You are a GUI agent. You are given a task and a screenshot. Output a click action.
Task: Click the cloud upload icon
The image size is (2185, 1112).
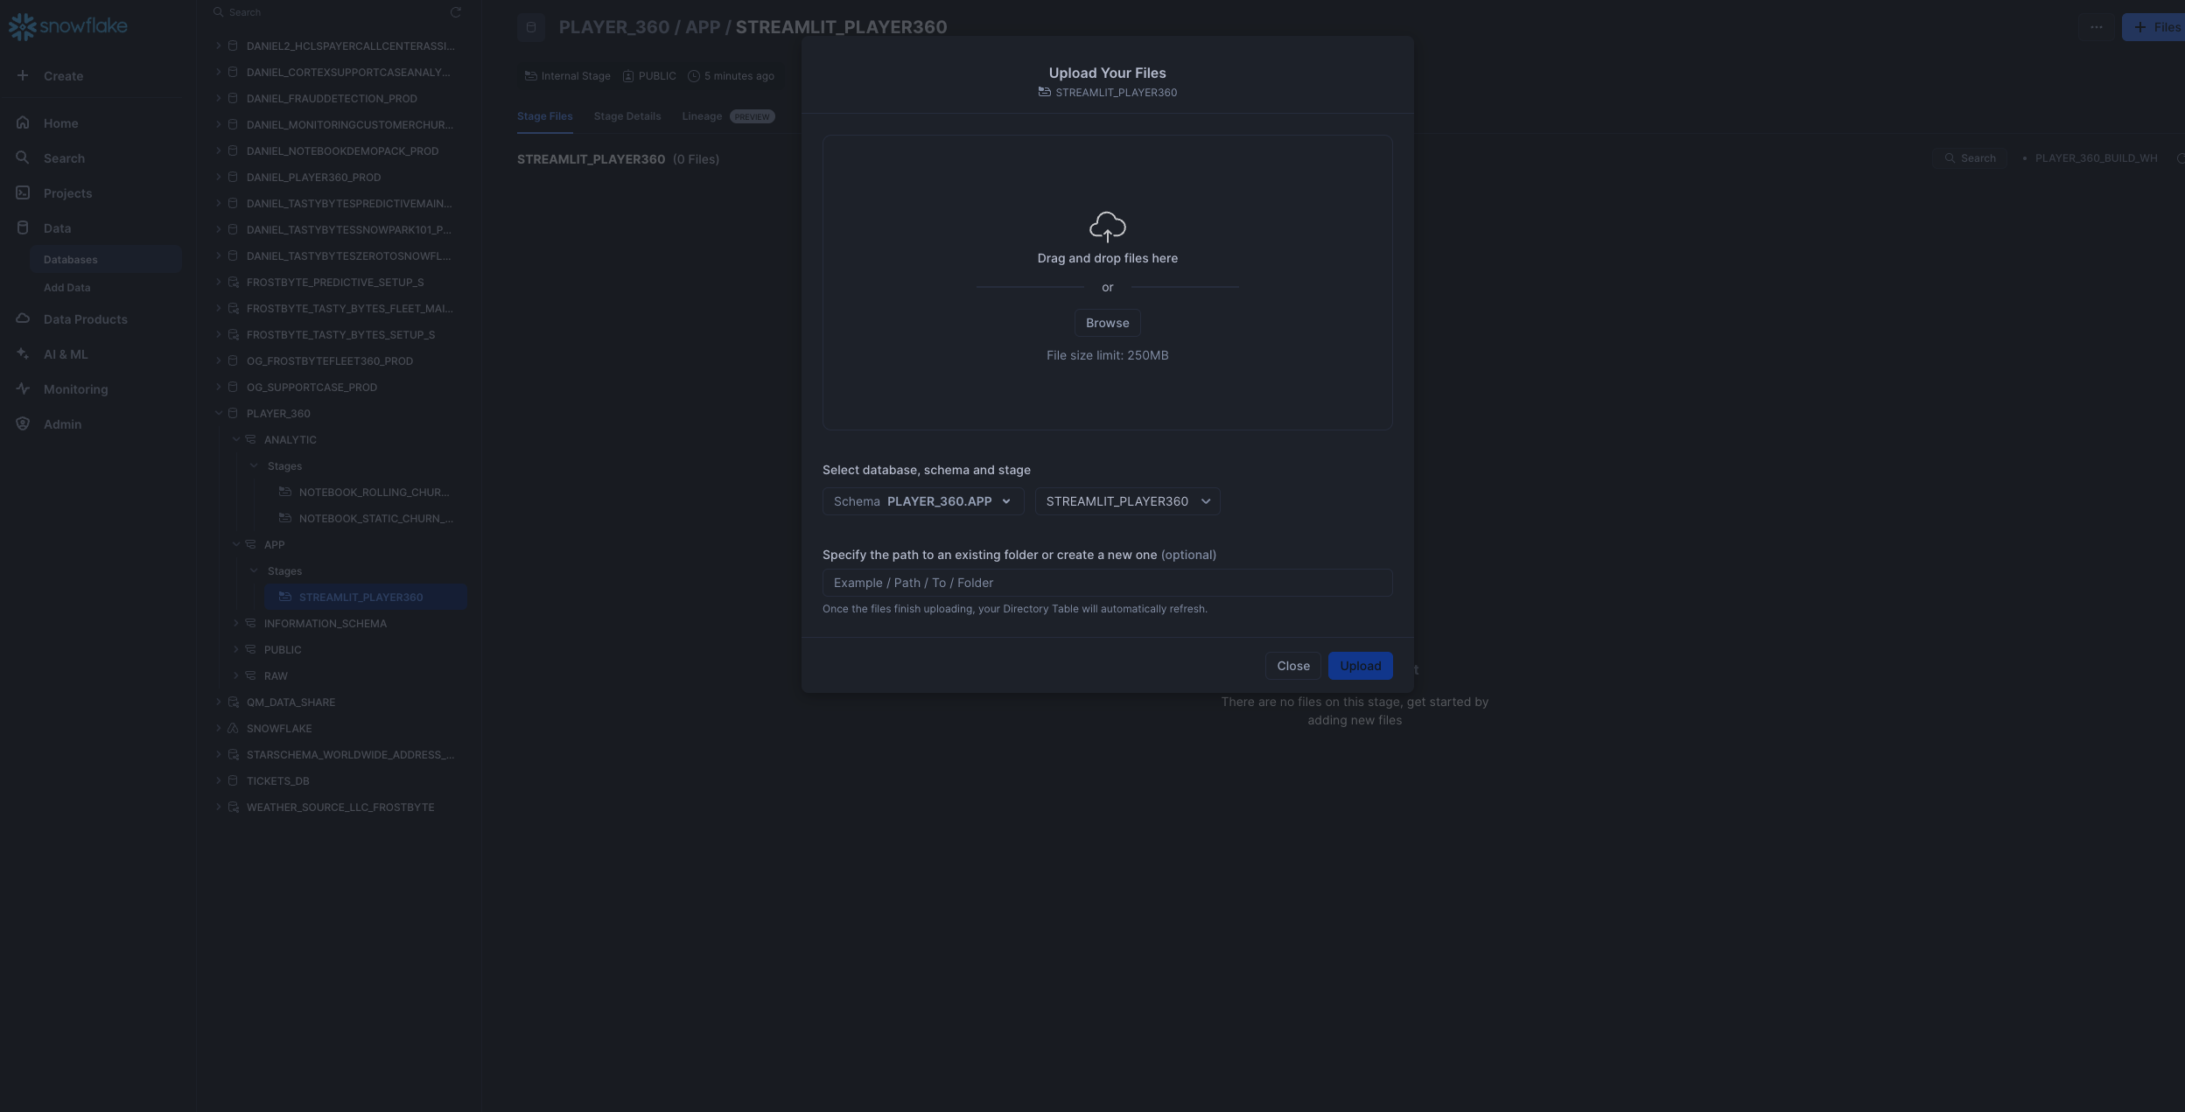click(x=1107, y=227)
